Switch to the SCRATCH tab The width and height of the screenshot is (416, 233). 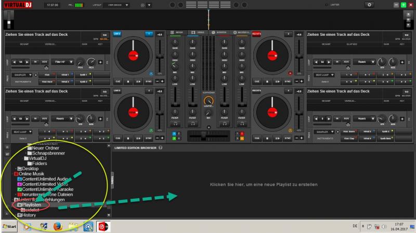pyautogui.click(x=219, y=32)
